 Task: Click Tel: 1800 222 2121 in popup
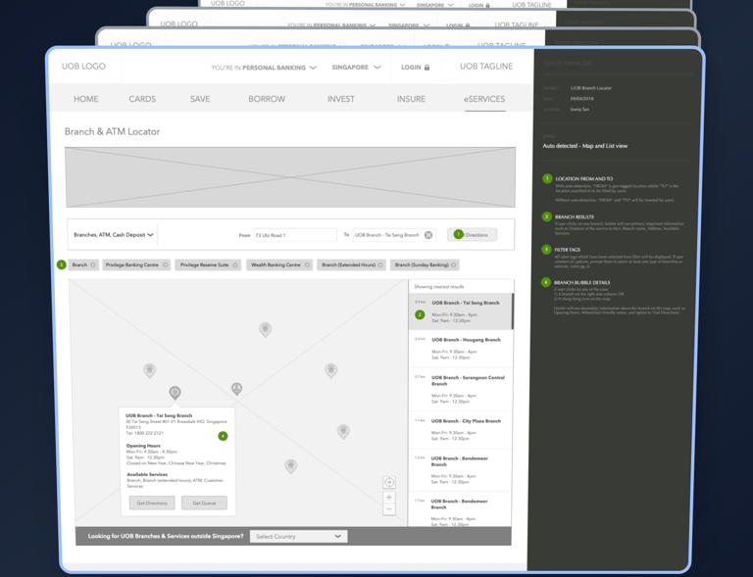point(144,433)
